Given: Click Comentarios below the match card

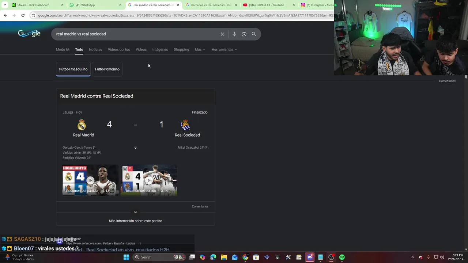Looking at the screenshot, I should click(x=200, y=206).
